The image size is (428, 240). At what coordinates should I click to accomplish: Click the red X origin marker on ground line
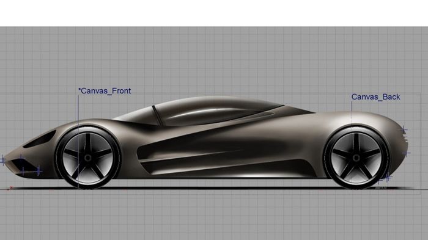point(11,187)
